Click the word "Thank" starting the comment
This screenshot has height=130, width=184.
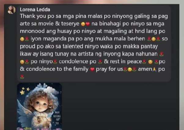(28, 16)
